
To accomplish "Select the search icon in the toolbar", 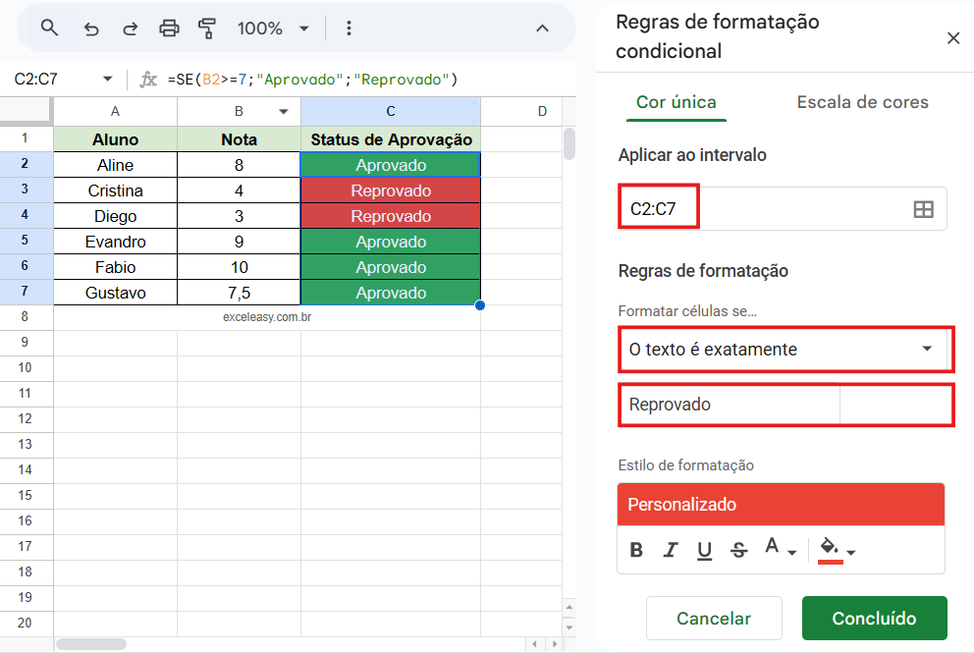I will click(48, 28).
